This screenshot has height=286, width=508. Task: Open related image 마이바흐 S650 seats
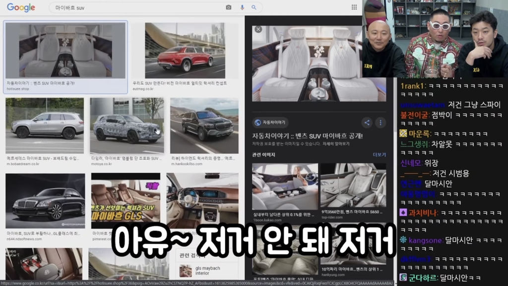coord(353,185)
